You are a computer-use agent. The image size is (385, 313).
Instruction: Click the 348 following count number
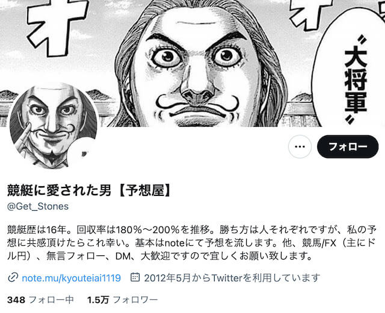16,300
